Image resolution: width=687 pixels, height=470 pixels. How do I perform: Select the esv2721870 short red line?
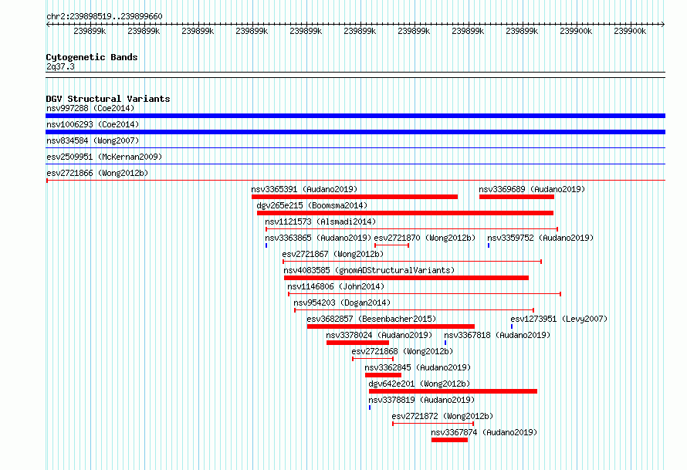click(391, 245)
